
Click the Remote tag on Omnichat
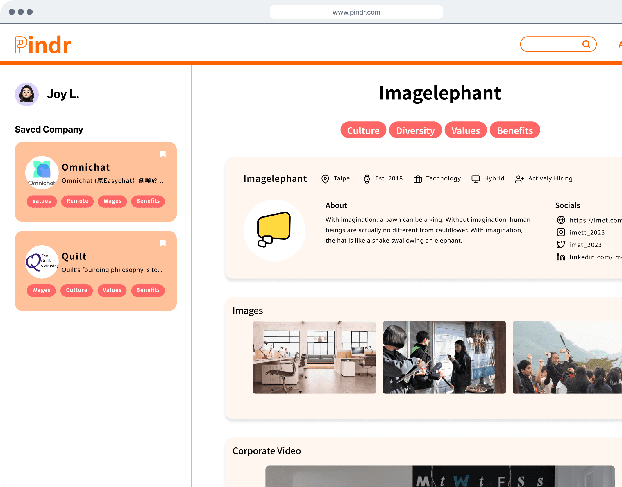tap(77, 201)
